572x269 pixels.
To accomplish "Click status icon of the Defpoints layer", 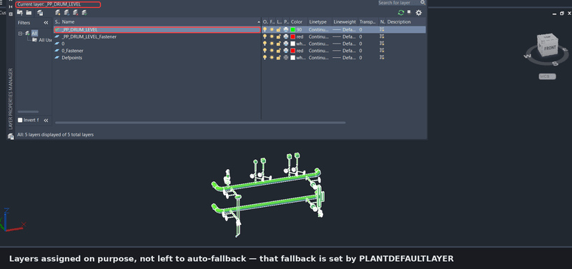I will point(57,58).
